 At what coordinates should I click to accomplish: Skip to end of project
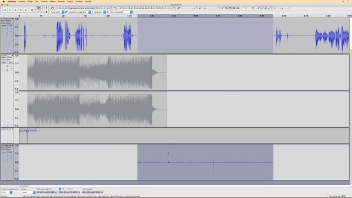tap(26, 10)
